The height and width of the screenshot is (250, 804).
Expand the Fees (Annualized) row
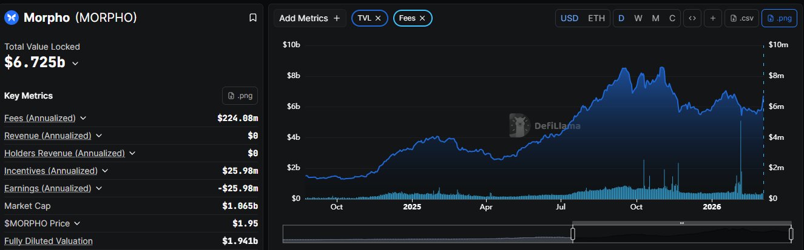[x=83, y=118]
